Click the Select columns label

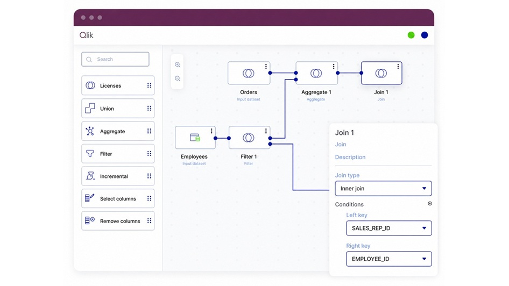[x=118, y=198]
